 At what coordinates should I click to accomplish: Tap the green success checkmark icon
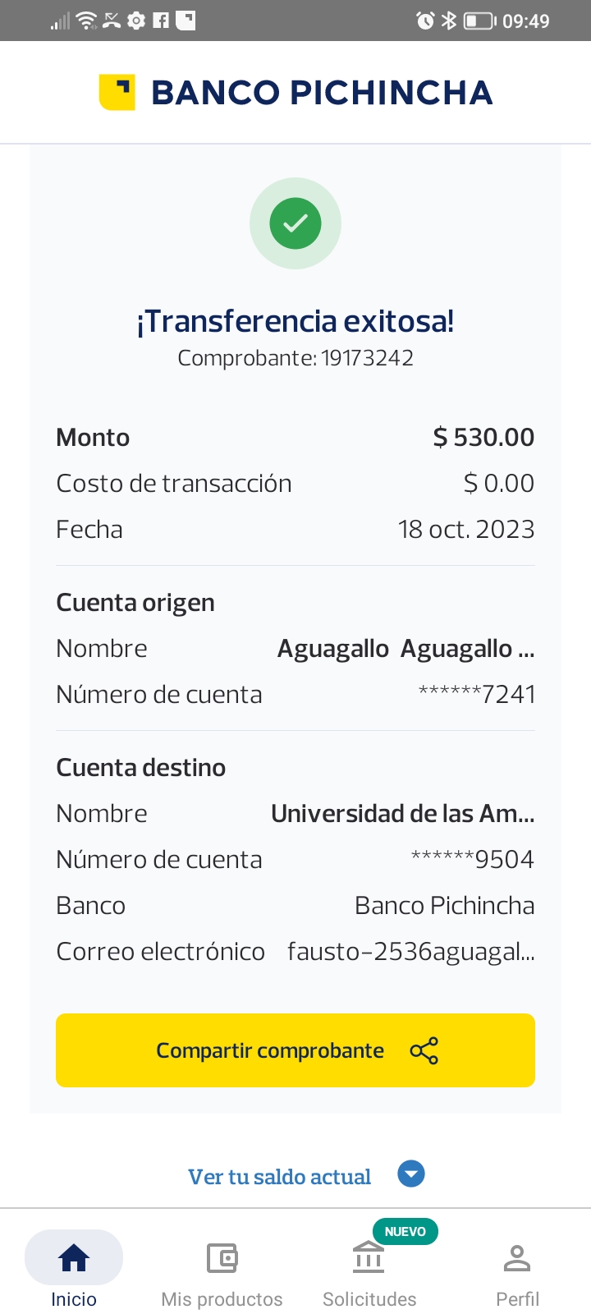[295, 223]
